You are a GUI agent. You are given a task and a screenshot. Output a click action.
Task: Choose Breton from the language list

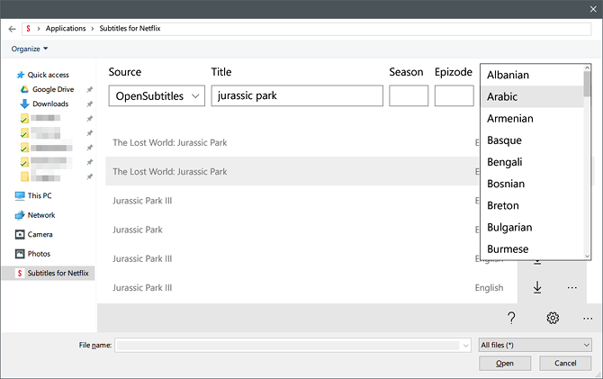pyautogui.click(x=532, y=205)
